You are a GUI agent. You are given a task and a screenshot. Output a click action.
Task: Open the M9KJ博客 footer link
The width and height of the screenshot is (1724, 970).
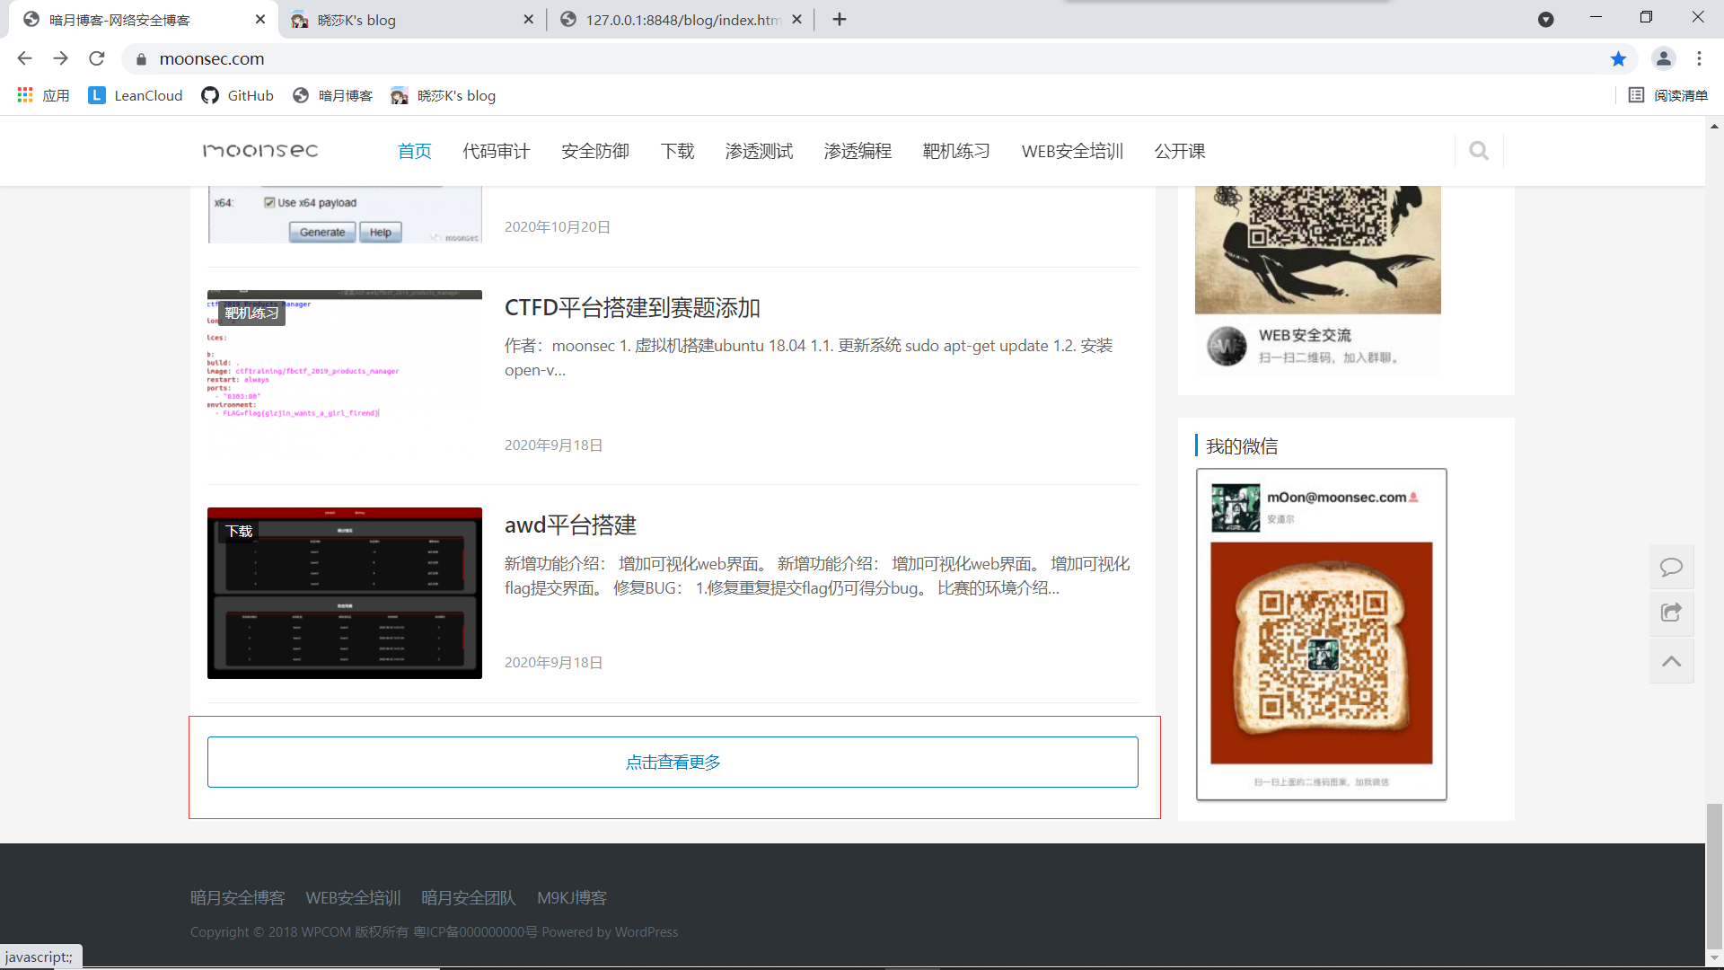[572, 897]
